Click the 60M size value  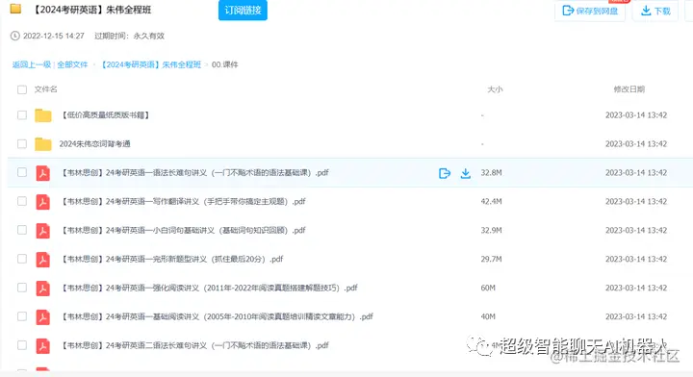tap(488, 288)
